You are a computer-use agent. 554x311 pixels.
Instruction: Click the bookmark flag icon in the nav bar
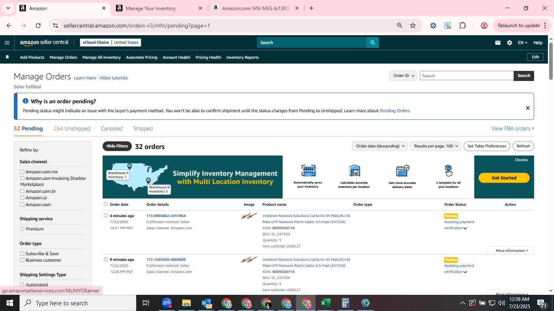[x=7, y=57]
